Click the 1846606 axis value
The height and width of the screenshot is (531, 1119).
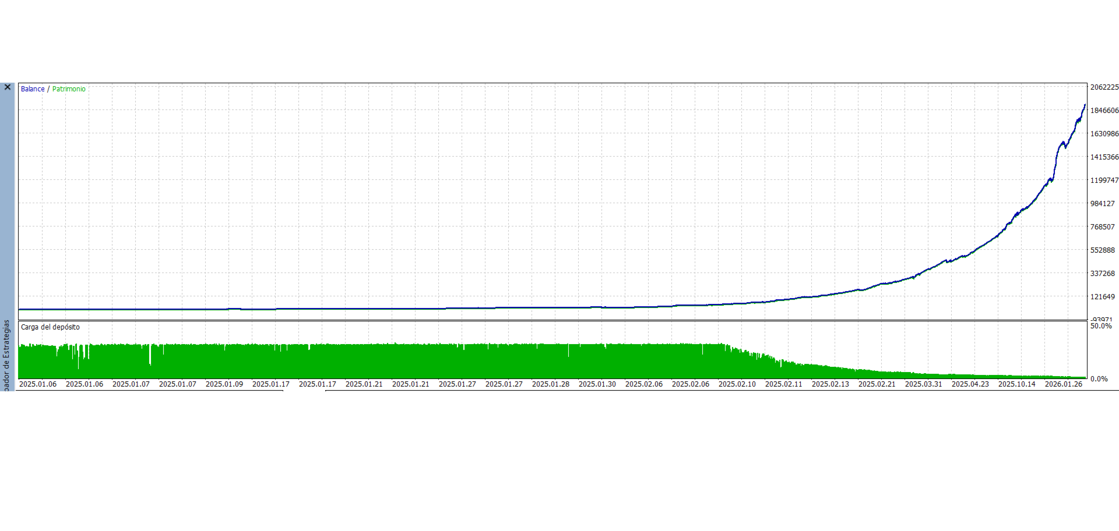pyautogui.click(x=1104, y=111)
